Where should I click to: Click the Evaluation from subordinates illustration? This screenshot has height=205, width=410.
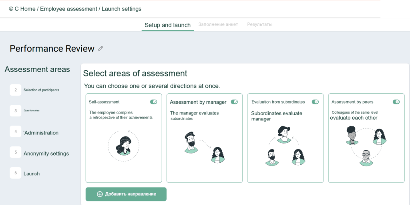(x=285, y=146)
